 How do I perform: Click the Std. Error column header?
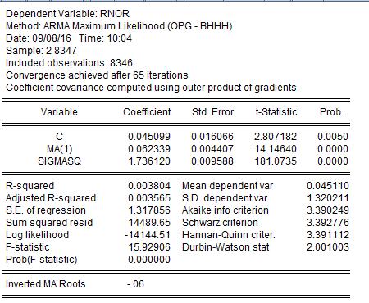tap(213, 112)
